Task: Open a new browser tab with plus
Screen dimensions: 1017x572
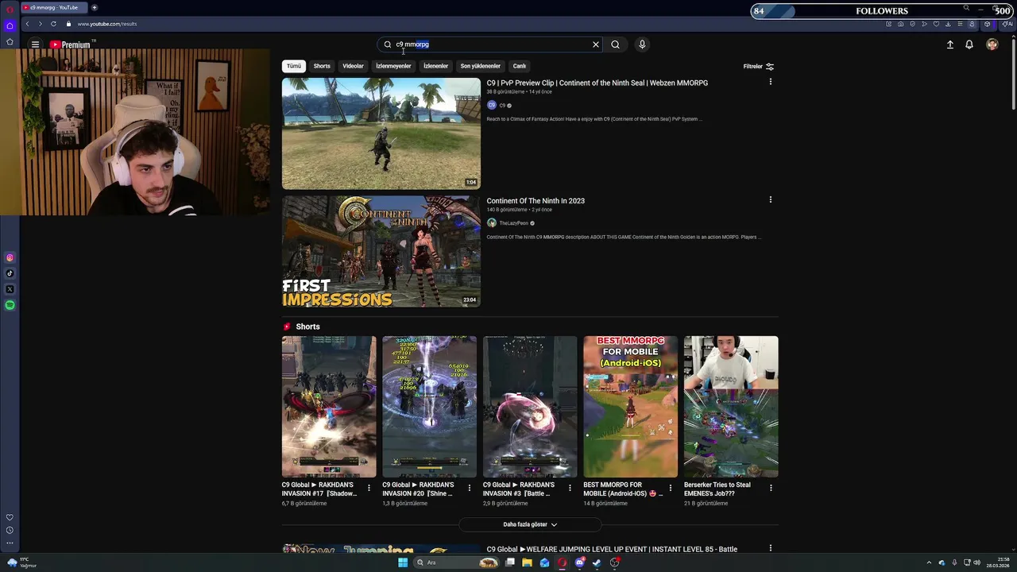Action: [94, 7]
